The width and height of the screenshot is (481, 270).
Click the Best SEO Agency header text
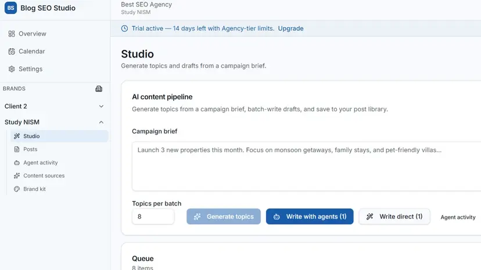point(146,4)
